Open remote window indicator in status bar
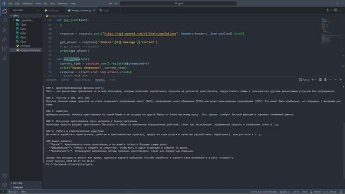 tap(3, 192)
